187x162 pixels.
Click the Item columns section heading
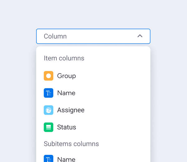(64, 58)
